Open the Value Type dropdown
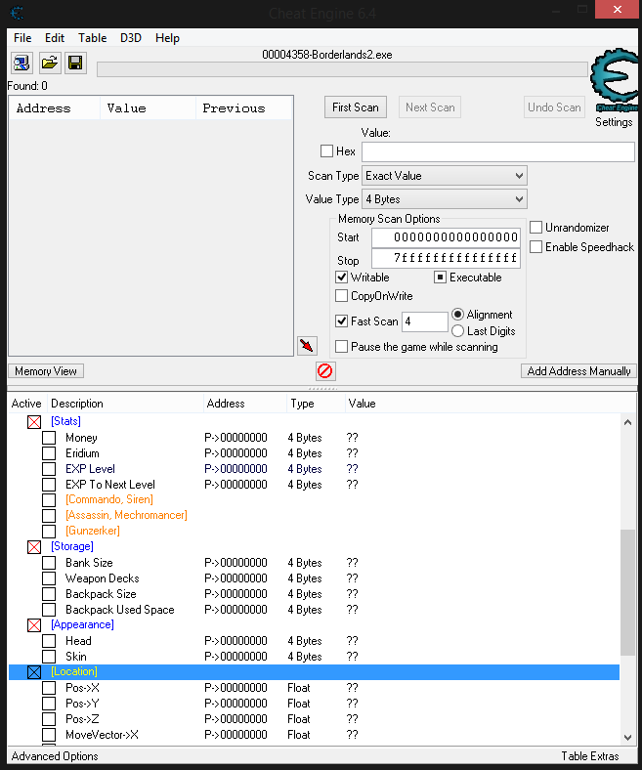Screen dimensions: 642x770 (x=445, y=199)
